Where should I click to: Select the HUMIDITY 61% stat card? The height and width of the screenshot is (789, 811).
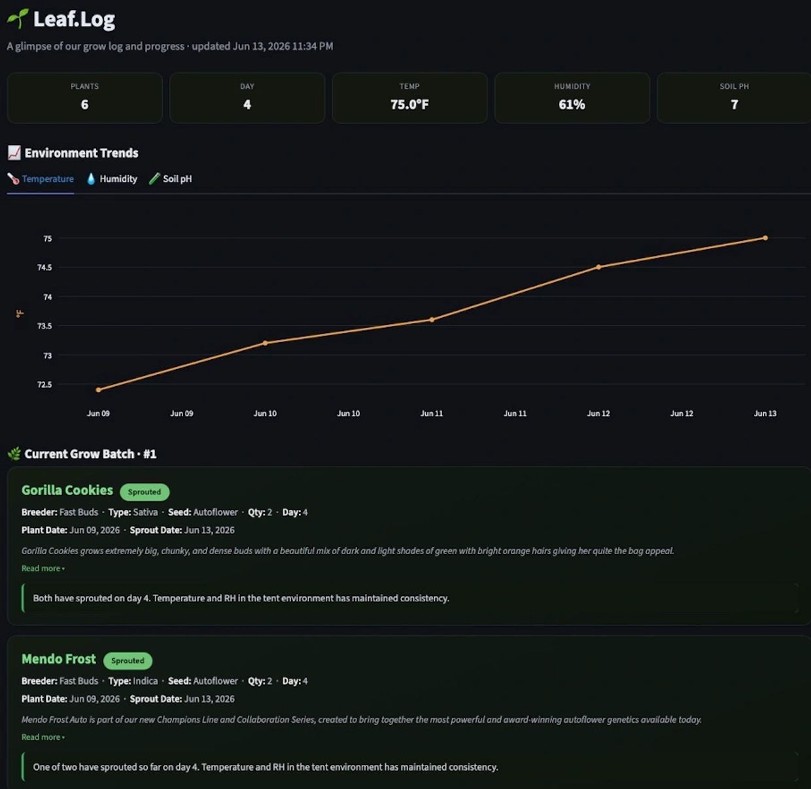coord(572,98)
